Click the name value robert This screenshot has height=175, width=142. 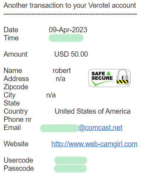pos(62,70)
